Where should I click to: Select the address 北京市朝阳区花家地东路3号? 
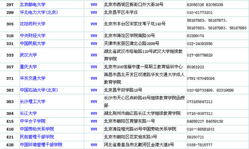coord(130,137)
